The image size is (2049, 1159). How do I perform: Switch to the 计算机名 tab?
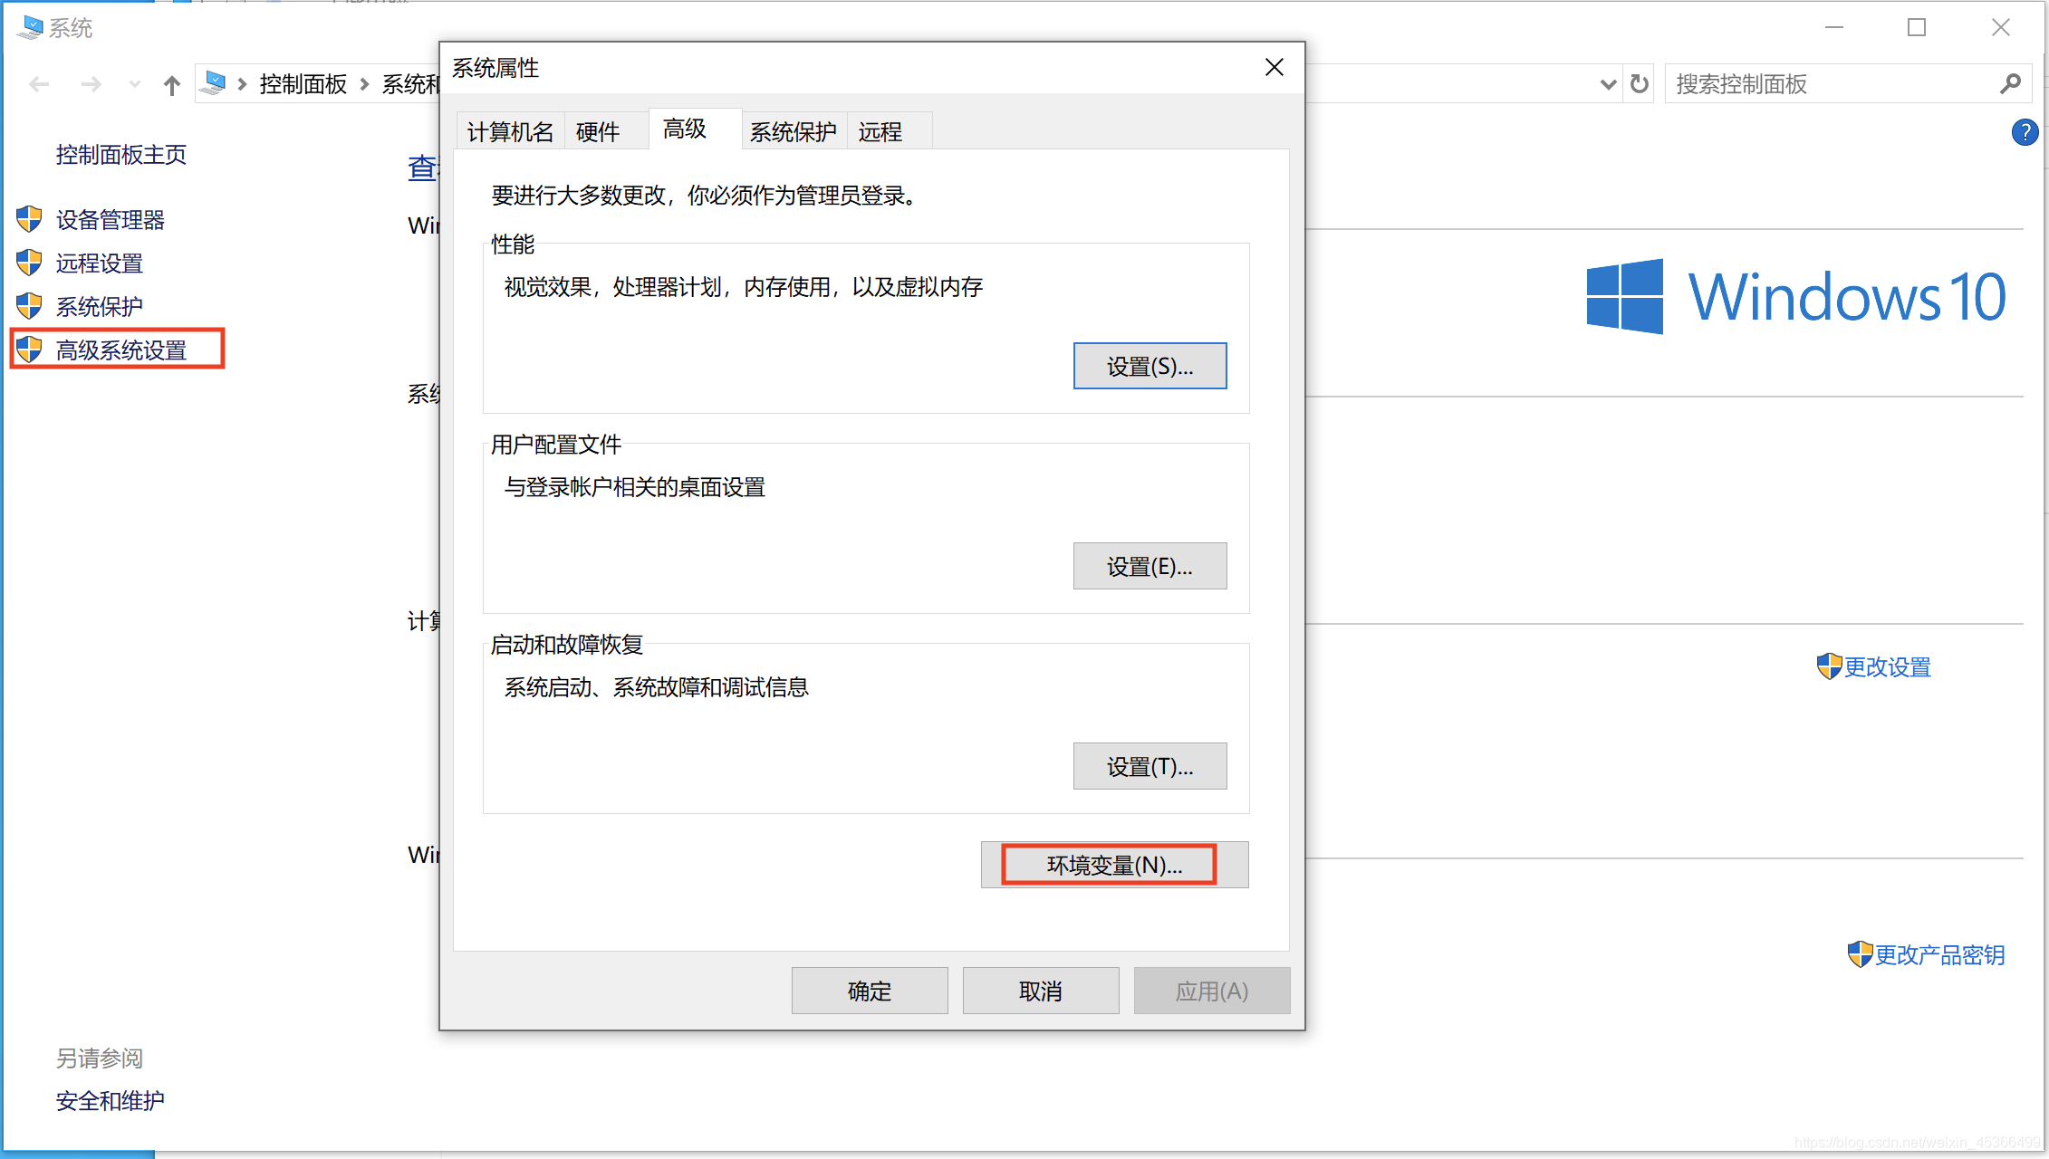coord(511,132)
